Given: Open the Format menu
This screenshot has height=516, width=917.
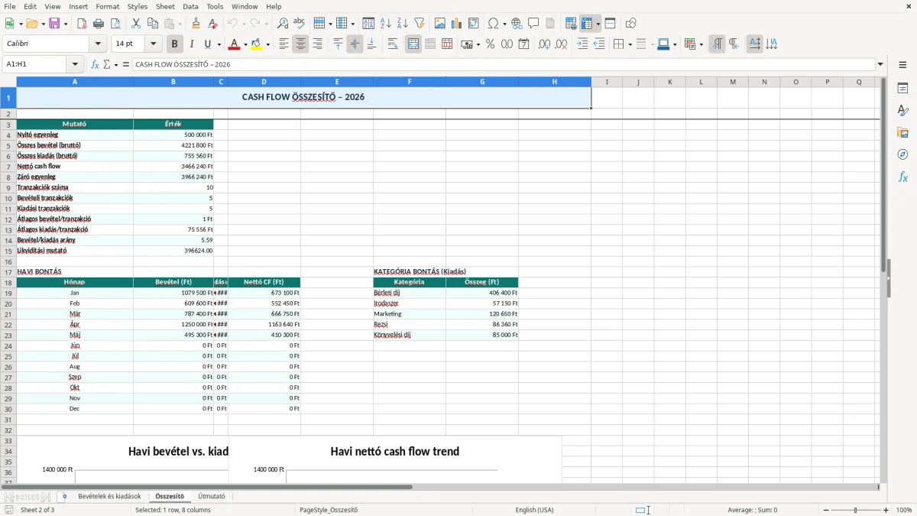Looking at the screenshot, I should (x=107, y=6).
